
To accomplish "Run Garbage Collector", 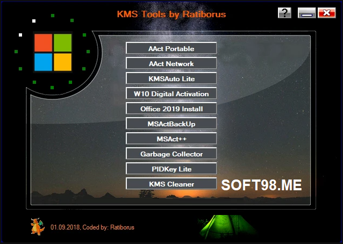I will pyautogui.click(x=171, y=154).
